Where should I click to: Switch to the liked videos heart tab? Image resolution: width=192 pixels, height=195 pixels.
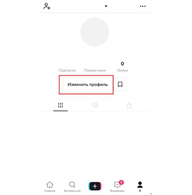click(95, 105)
